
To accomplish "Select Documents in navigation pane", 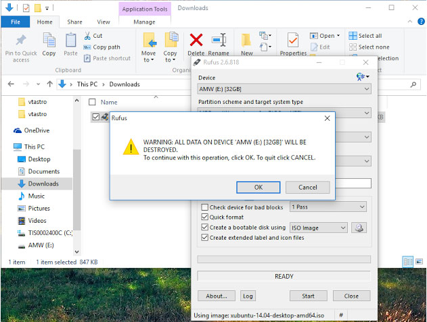I will tap(39, 171).
